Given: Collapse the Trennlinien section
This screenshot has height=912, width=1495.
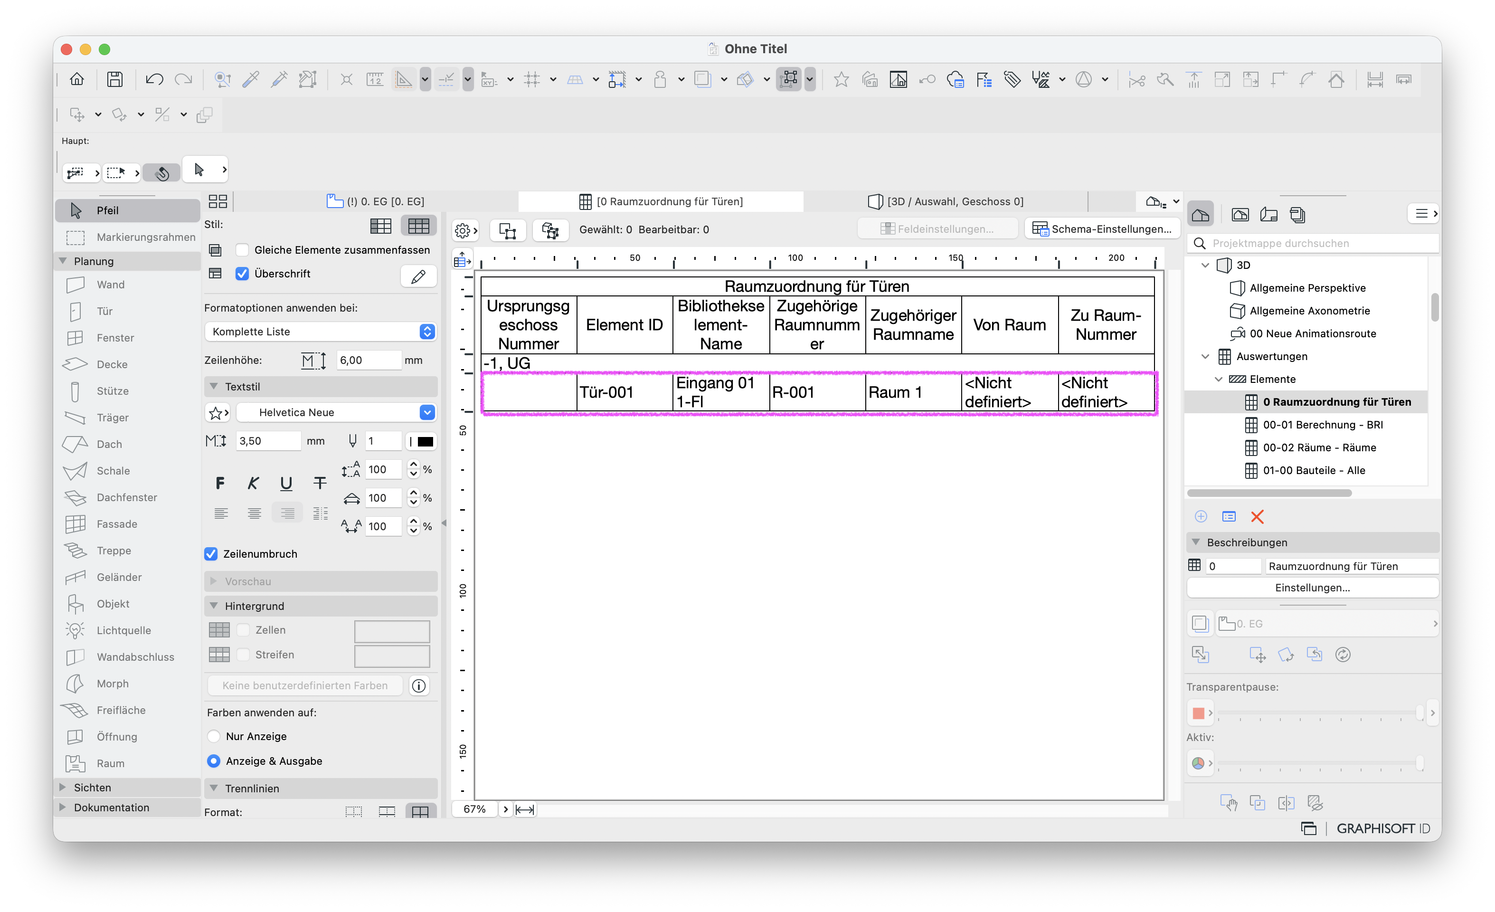Looking at the screenshot, I should click(x=214, y=789).
